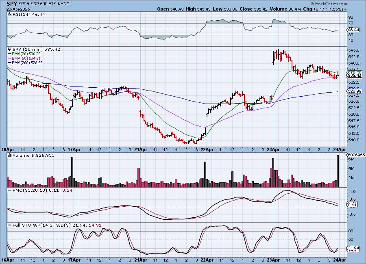
Task: Click the Close 535.42 value in the header
Action: point(254,9)
